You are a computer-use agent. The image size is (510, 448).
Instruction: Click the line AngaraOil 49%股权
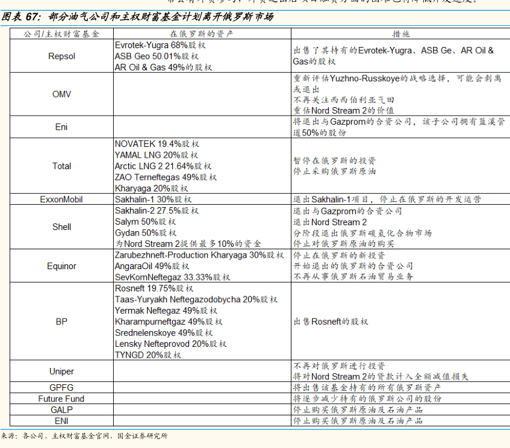pyautogui.click(x=152, y=266)
